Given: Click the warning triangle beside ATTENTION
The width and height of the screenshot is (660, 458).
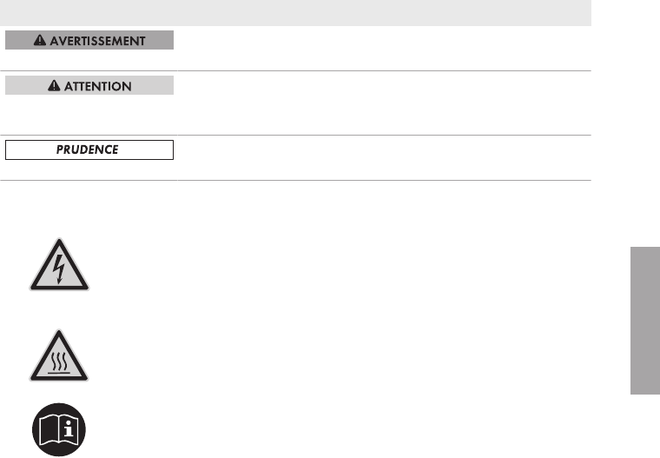Looking at the screenshot, I should [54, 85].
